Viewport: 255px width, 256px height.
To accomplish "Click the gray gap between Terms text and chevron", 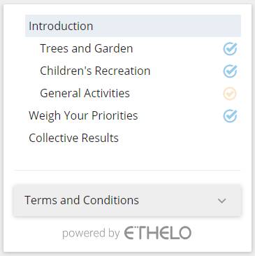I will (178, 201).
